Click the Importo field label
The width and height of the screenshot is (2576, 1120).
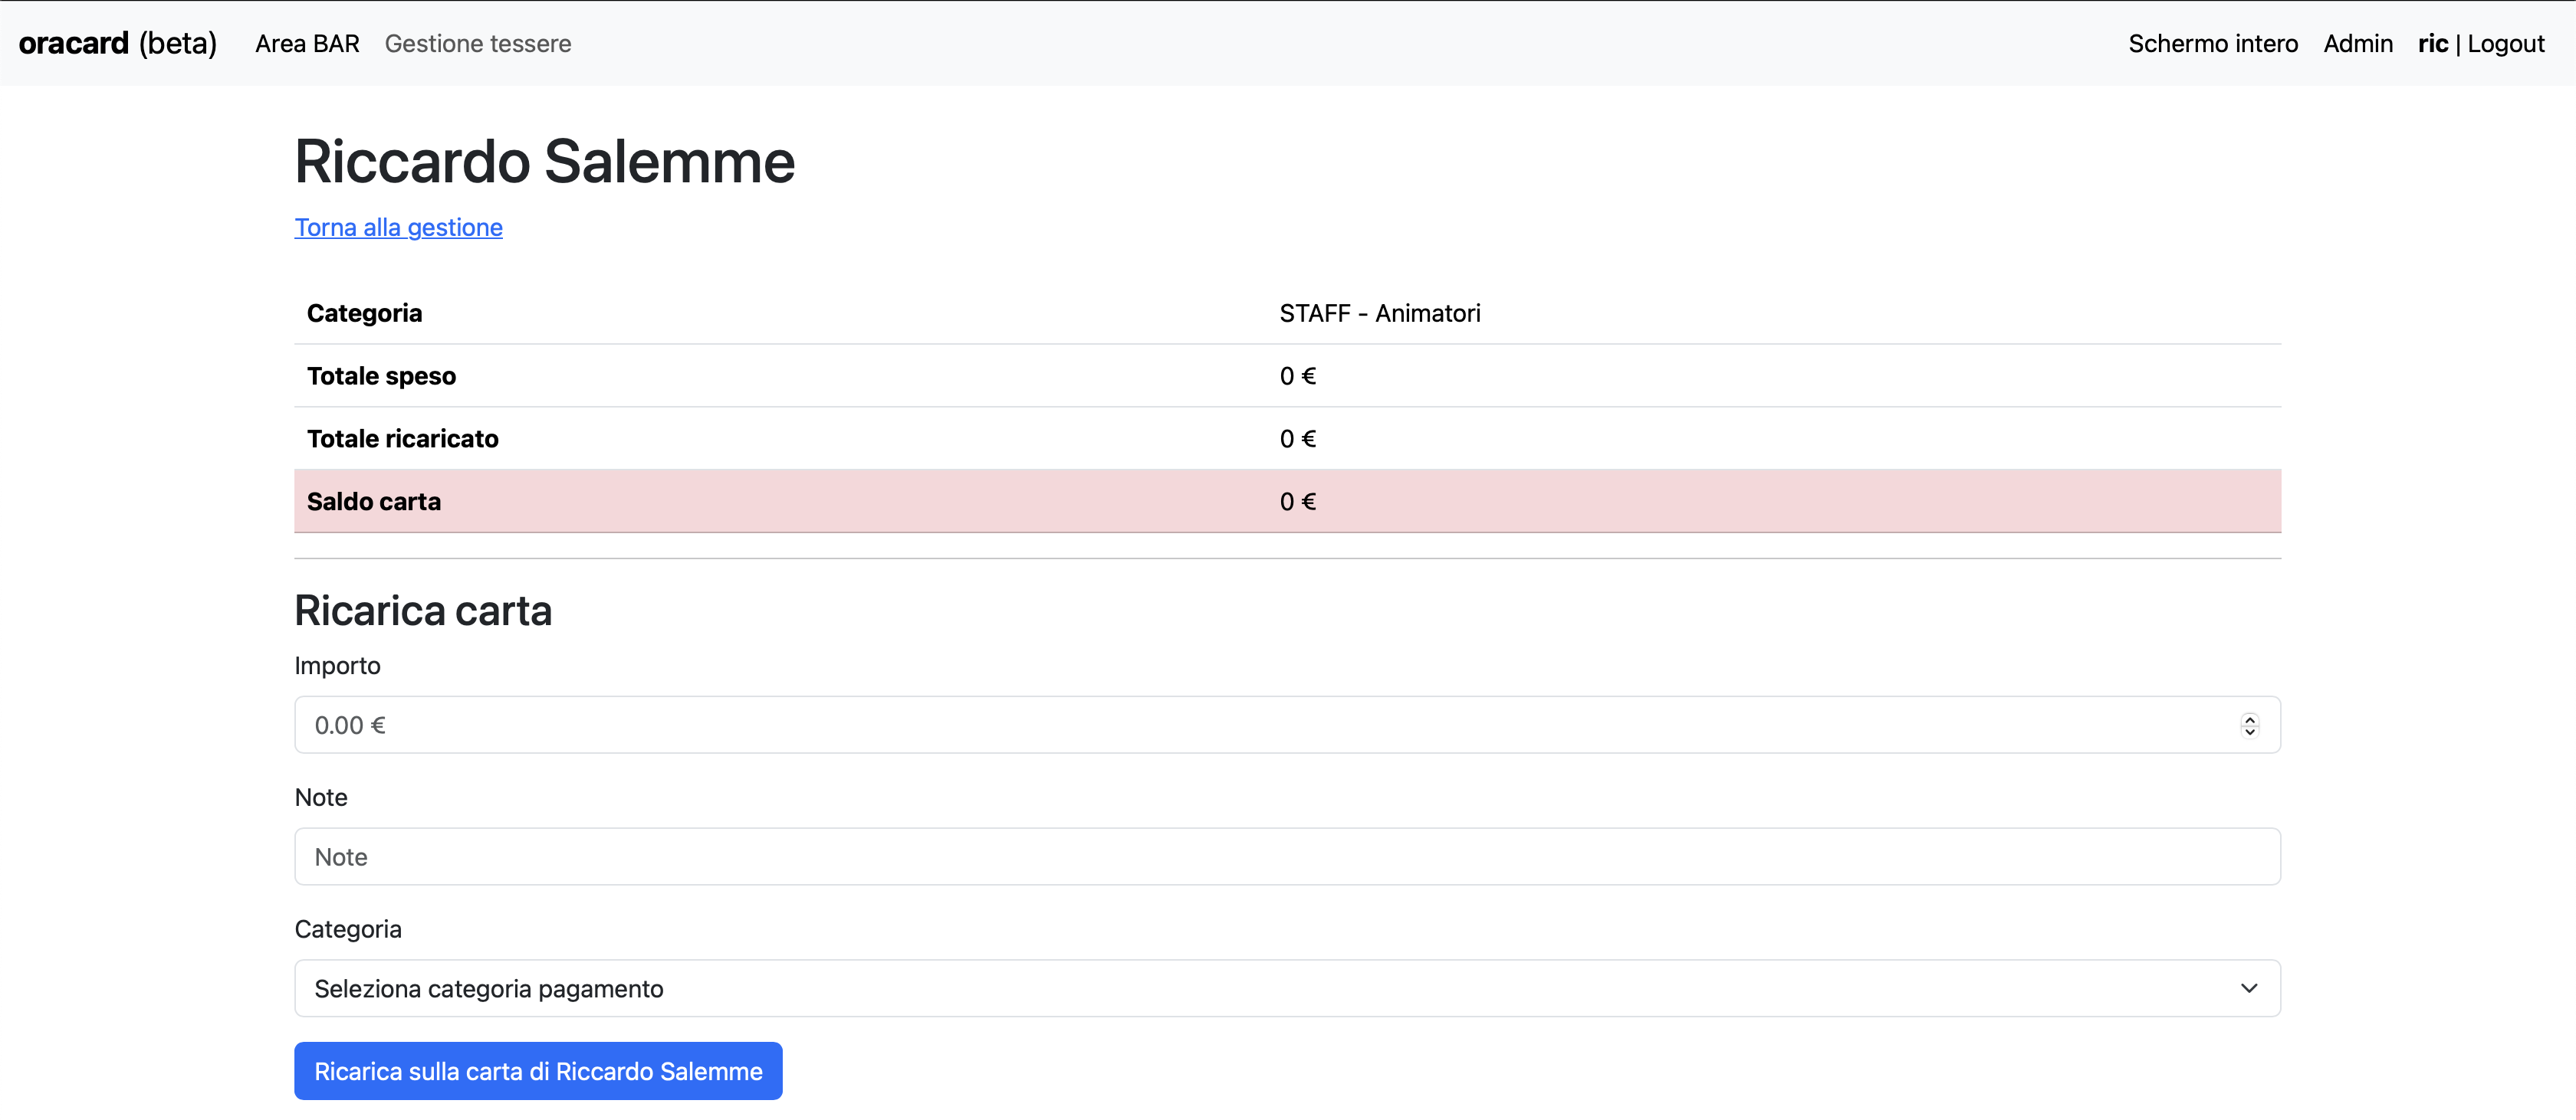[x=337, y=666]
